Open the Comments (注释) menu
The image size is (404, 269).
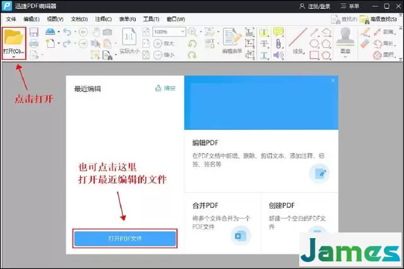point(104,19)
